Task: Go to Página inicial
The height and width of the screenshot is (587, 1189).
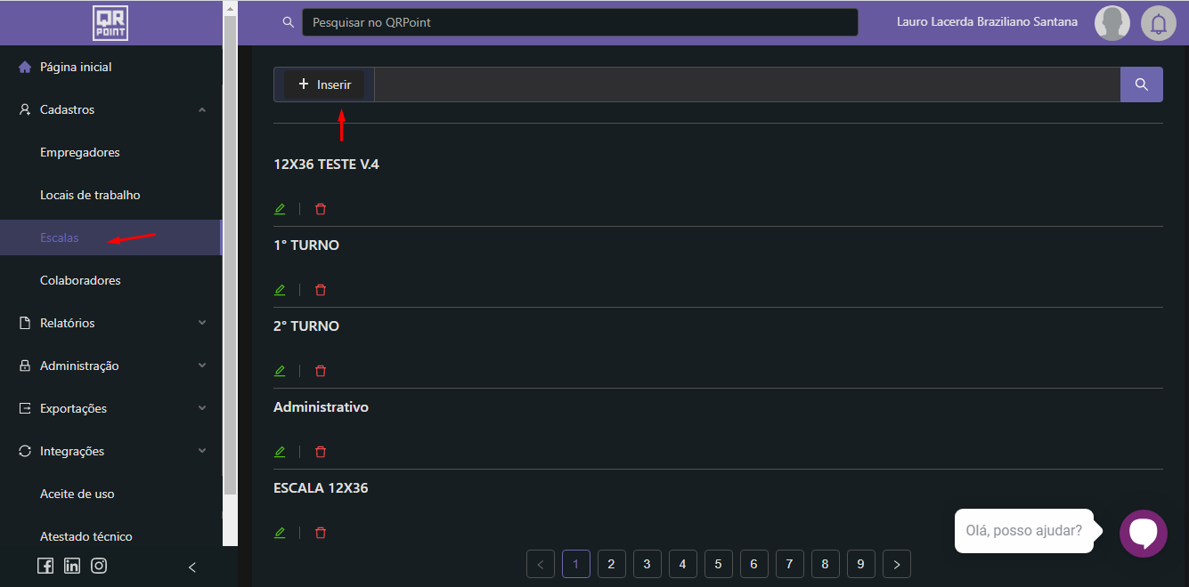Action: coord(76,67)
